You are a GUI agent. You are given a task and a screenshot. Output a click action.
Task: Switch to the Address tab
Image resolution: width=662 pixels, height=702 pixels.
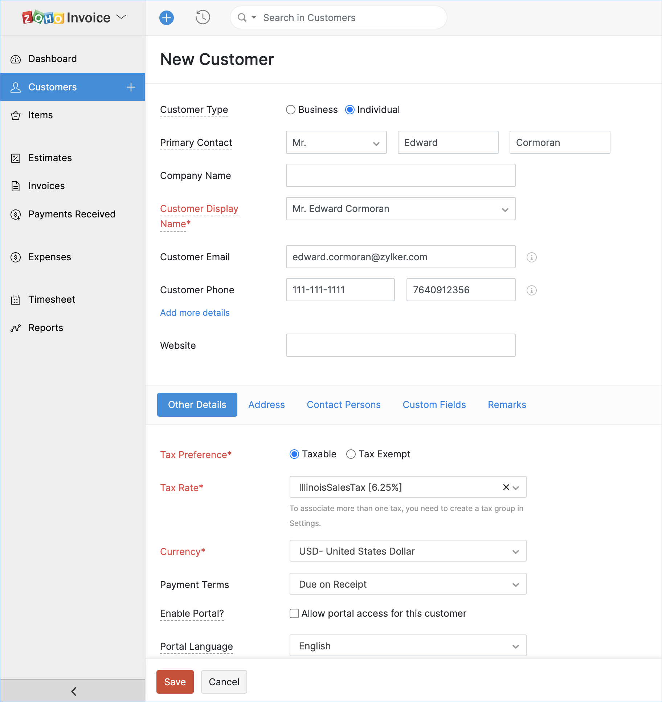266,405
